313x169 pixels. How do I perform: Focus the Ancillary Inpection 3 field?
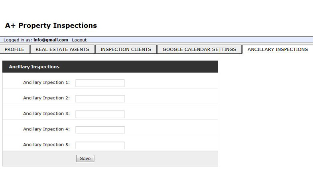point(100,114)
